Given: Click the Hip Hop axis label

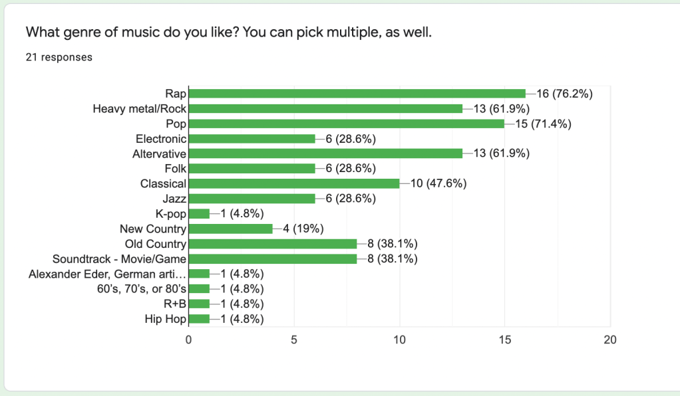Looking at the screenshot, I should [x=165, y=319].
